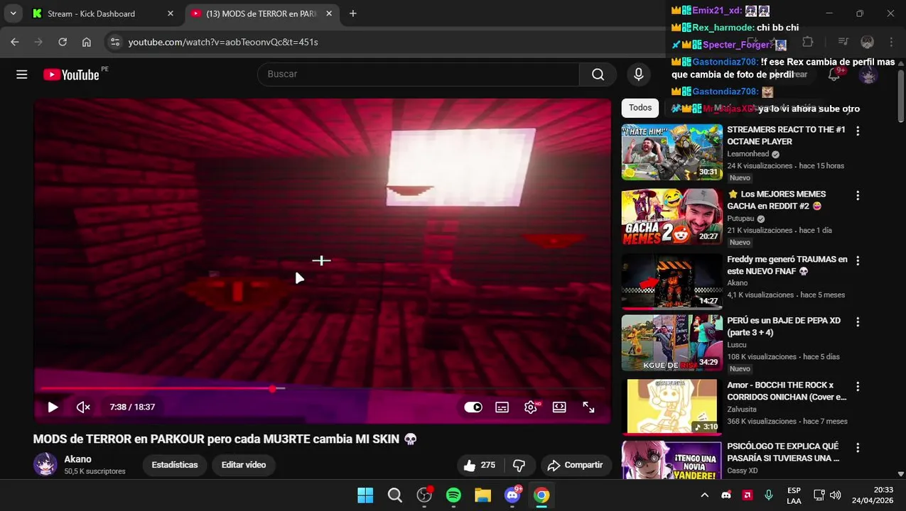Reload the current page

63,42
